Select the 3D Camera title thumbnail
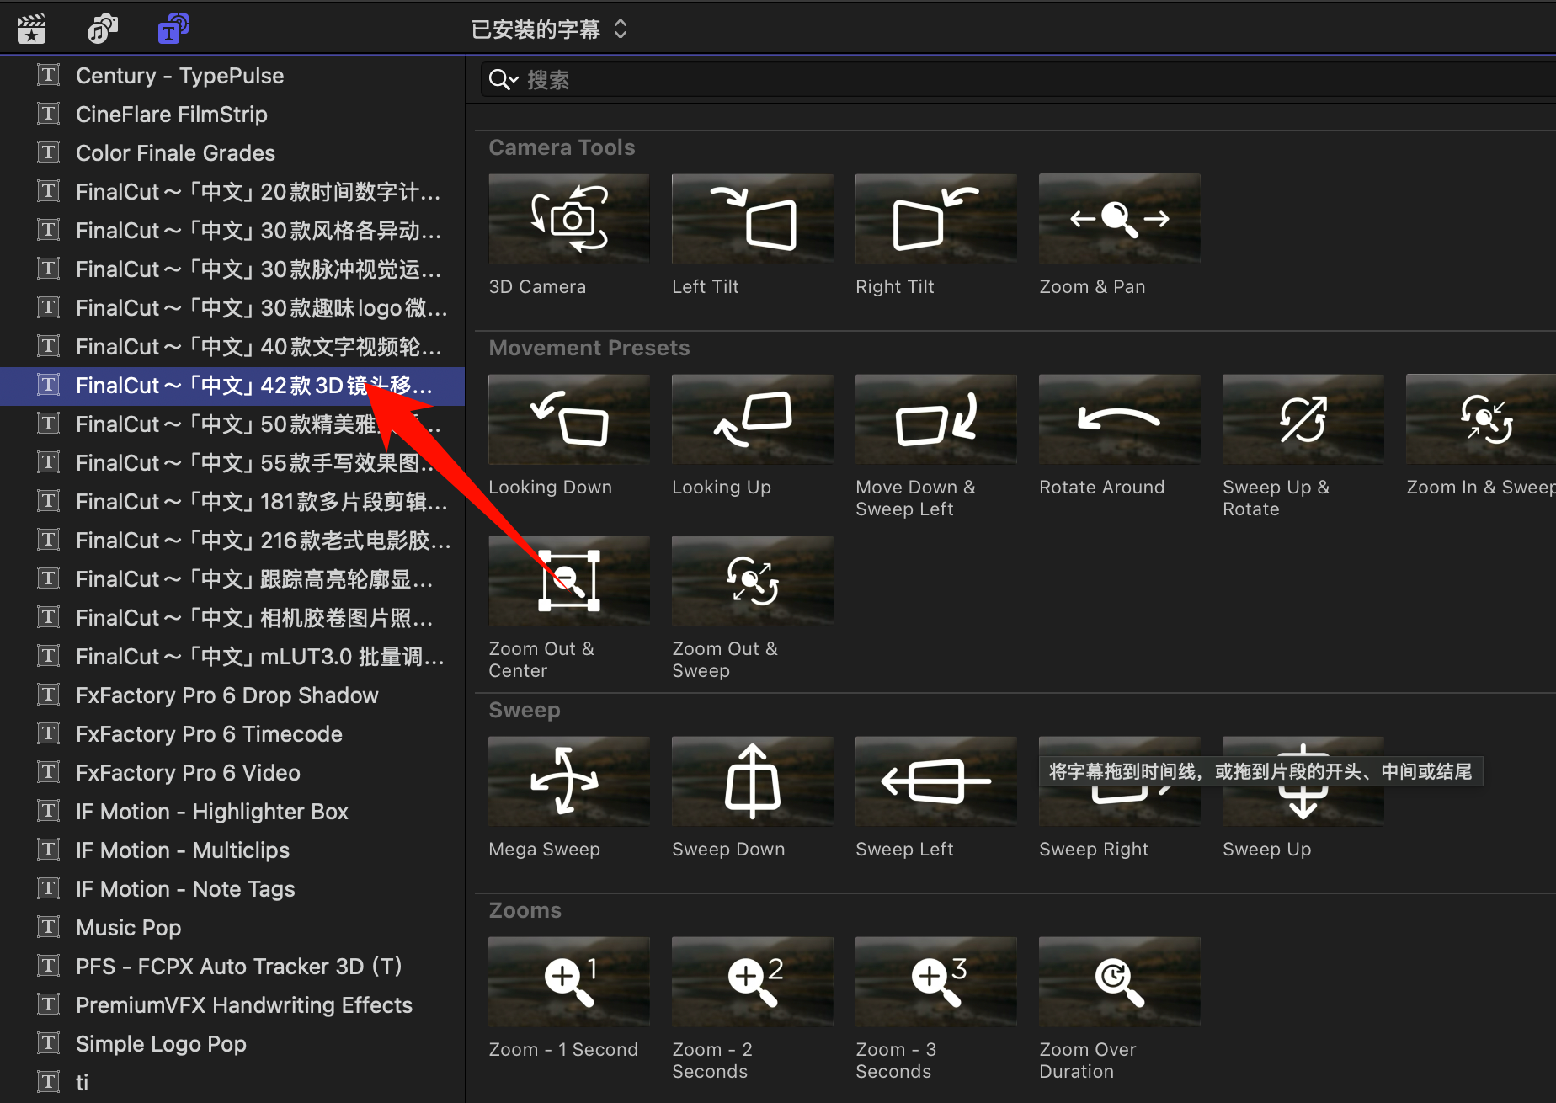The image size is (1556, 1103). click(x=568, y=219)
